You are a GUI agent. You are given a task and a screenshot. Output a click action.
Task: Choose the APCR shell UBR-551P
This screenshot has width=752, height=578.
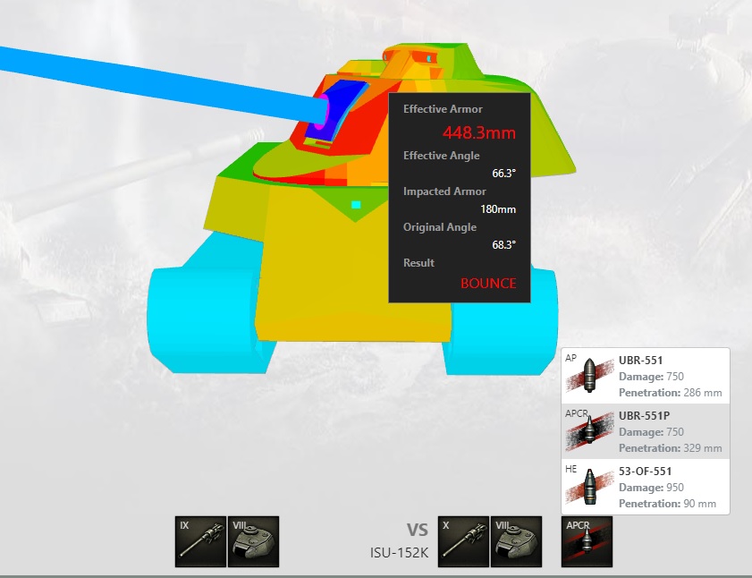646,431
